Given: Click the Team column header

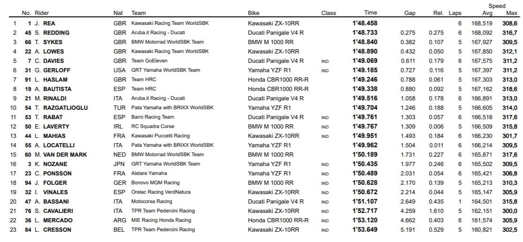Looking at the screenshot, I should tap(138, 13).
